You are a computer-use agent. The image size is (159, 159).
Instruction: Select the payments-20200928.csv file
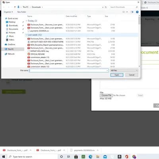(39, 31)
